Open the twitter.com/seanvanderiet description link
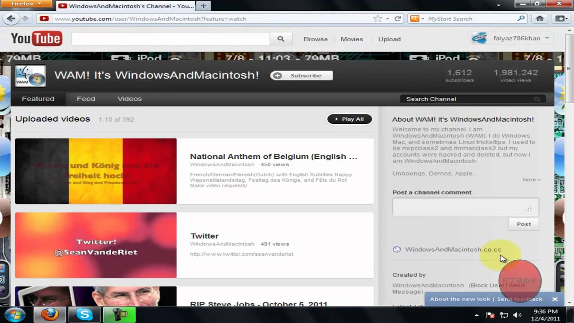The height and width of the screenshot is (323, 574). point(242,254)
